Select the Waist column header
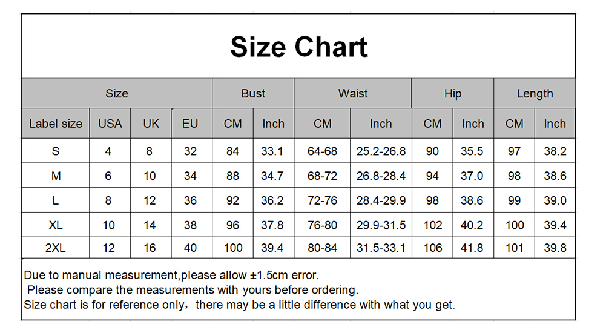Screen dimensions: 606x330 tap(353, 93)
